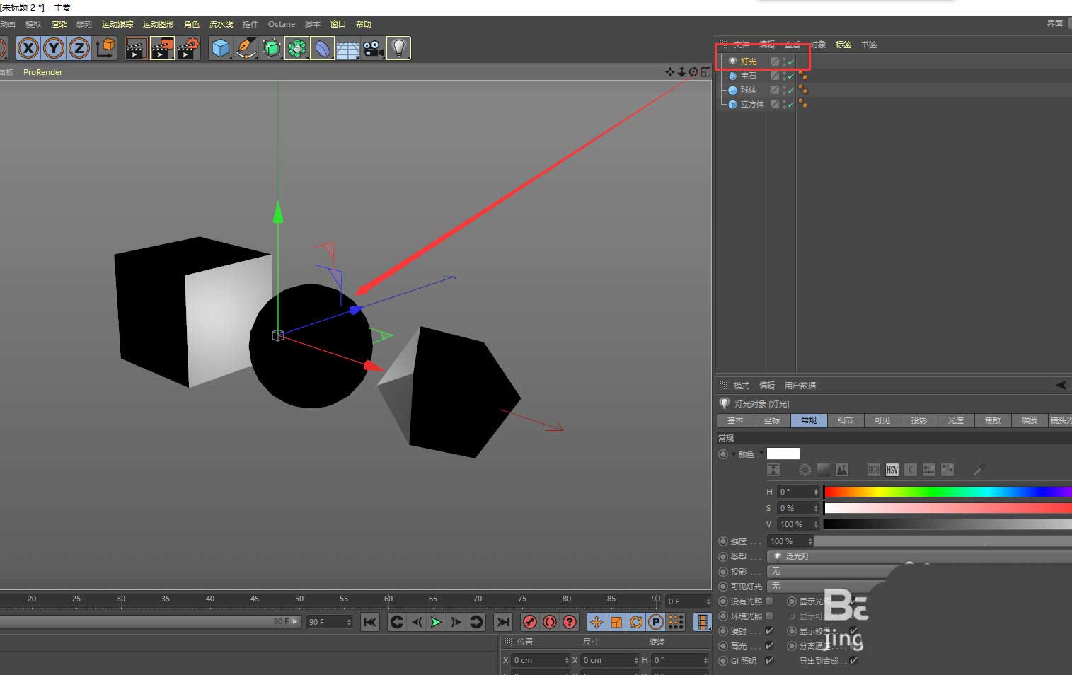Open the ProRender viewport menu
Image resolution: width=1072 pixels, height=675 pixels.
42,72
